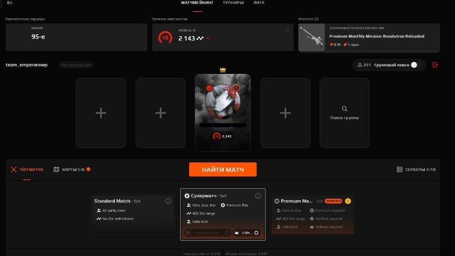Click the Vote kick icon in Суперматч
455x256 pixels.
point(189,221)
